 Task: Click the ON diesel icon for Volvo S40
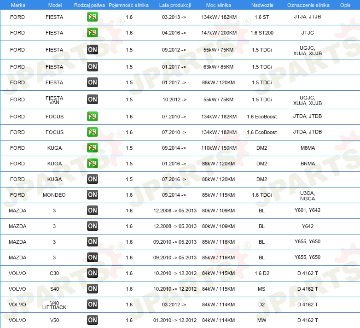[93, 289]
